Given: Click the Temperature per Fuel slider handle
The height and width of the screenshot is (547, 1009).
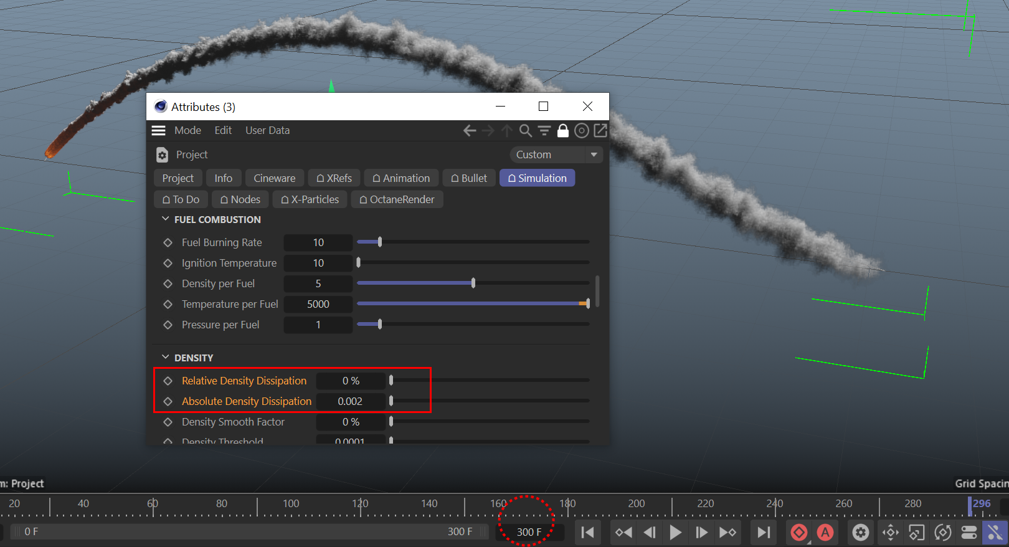Looking at the screenshot, I should click(x=588, y=304).
